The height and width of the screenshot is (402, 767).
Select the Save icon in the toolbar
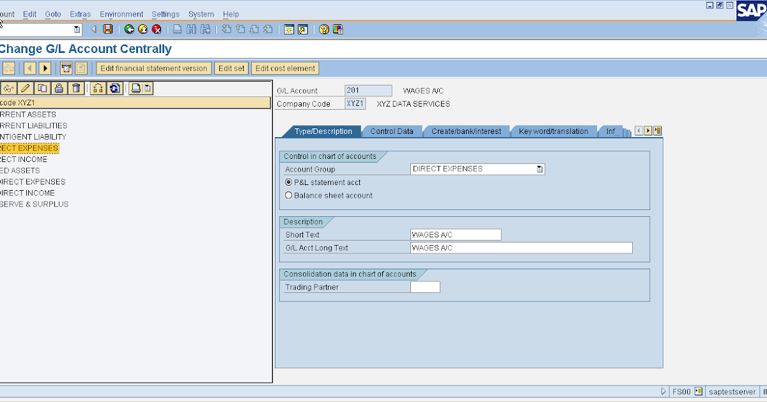(107, 29)
